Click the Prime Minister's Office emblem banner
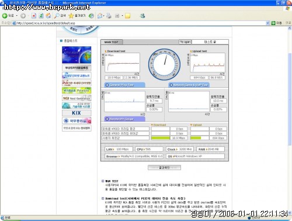 (x=77, y=120)
